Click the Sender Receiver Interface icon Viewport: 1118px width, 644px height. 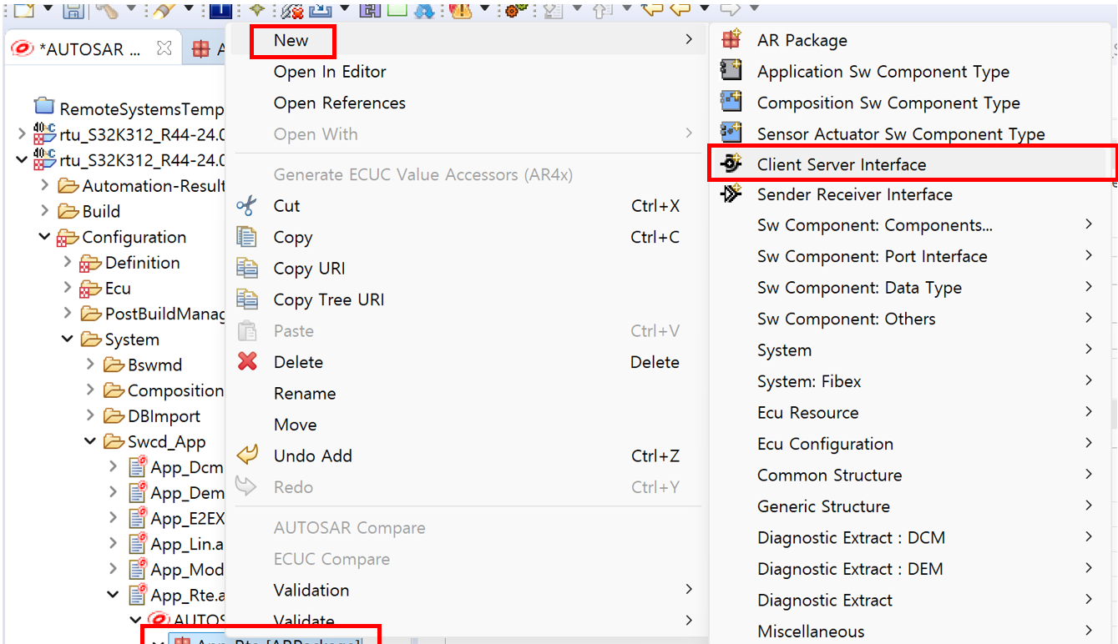coord(731,194)
